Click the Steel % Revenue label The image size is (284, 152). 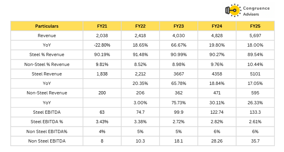47,54
